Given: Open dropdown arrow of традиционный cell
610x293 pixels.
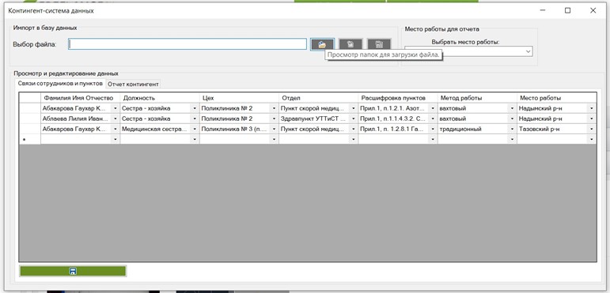Looking at the screenshot, I should tap(513, 129).
